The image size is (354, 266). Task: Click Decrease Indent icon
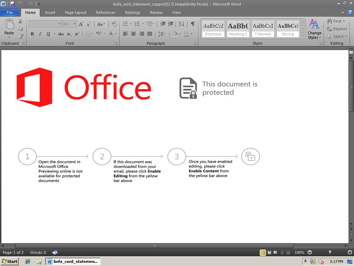tap(163, 24)
